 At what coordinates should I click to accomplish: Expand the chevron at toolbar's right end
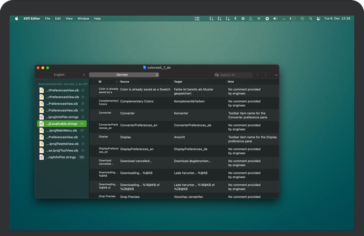pos(276,75)
